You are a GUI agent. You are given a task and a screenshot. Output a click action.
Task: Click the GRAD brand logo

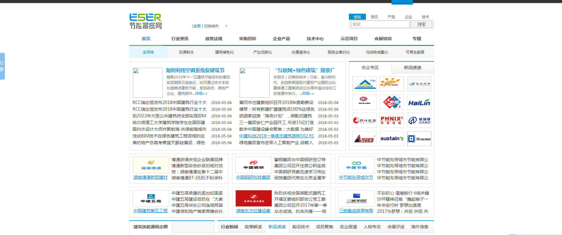pyautogui.click(x=419, y=120)
